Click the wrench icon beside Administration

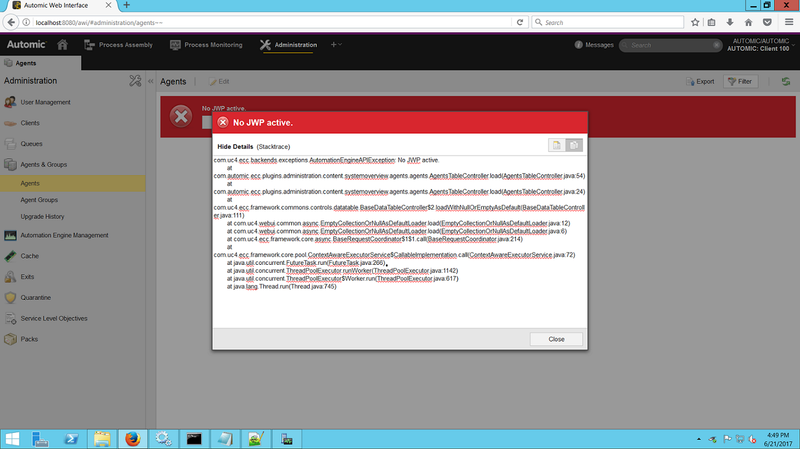(x=135, y=81)
